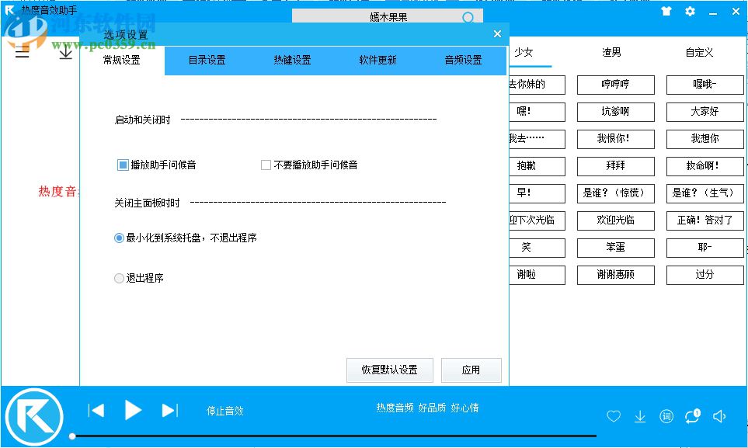Image resolution: width=748 pixels, height=448 pixels.
Task: Click the search magnifier icon
Action: click(467, 16)
